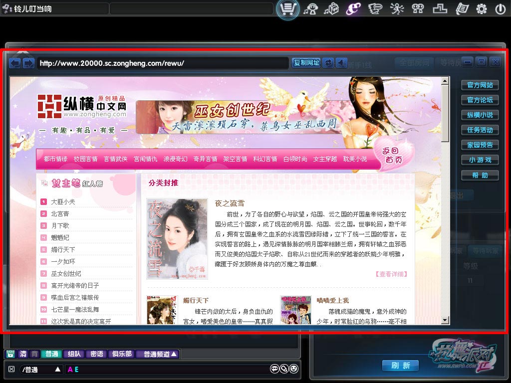
Task: Select the 浪漫奇幻 category
Action: tap(175, 159)
